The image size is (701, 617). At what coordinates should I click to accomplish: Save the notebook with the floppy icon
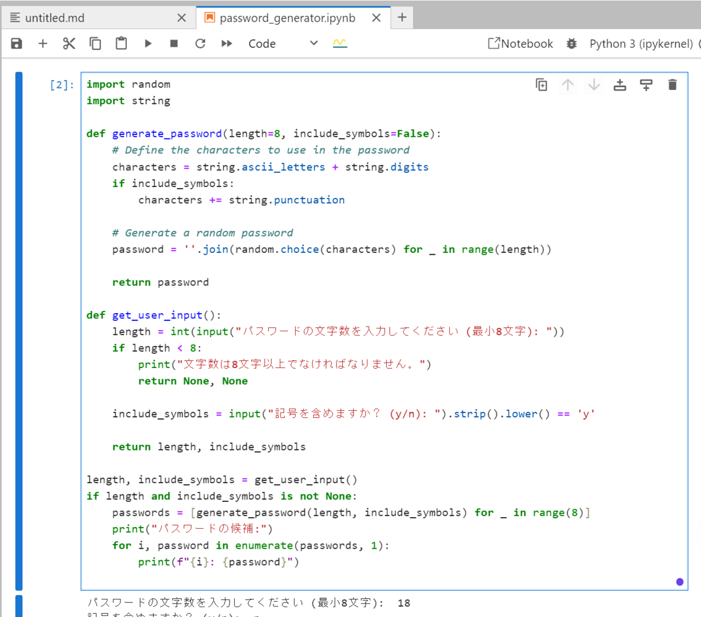pyautogui.click(x=16, y=43)
